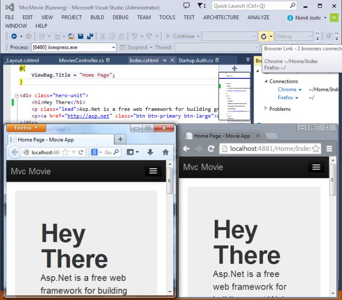The height and width of the screenshot is (300, 342).
Task: Open the DEBUG menu
Action: (120, 17)
